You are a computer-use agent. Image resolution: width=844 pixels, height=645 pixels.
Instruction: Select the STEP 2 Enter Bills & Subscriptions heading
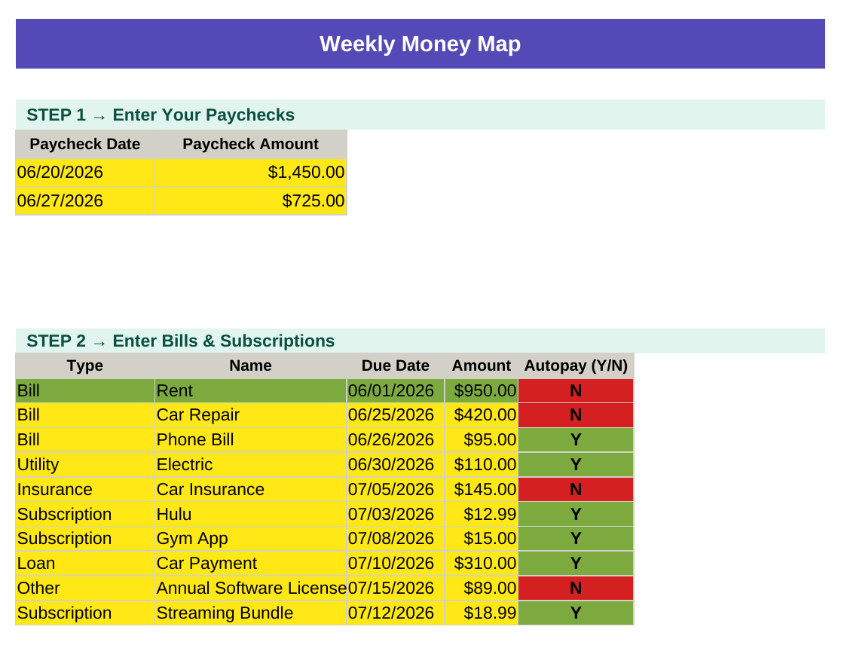(420, 341)
